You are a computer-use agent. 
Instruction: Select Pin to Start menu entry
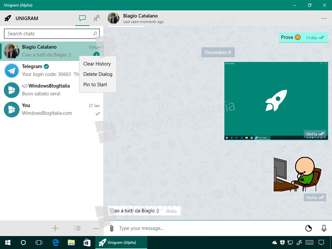click(95, 84)
